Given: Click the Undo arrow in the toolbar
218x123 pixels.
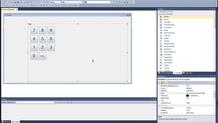Looking at the screenshot, I should point(31,2).
